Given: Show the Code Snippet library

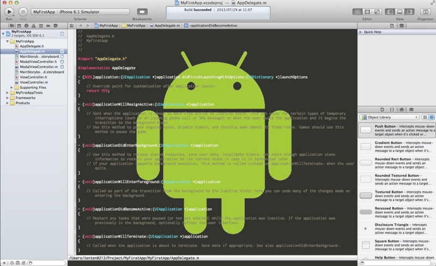Looking at the screenshot, I should click(x=392, y=110).
